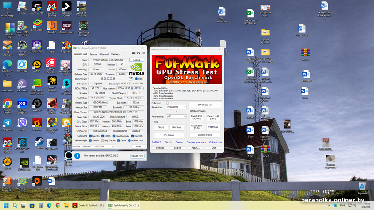Open Compare your score link
Screen dimensions: 374x210
[196, 142]
